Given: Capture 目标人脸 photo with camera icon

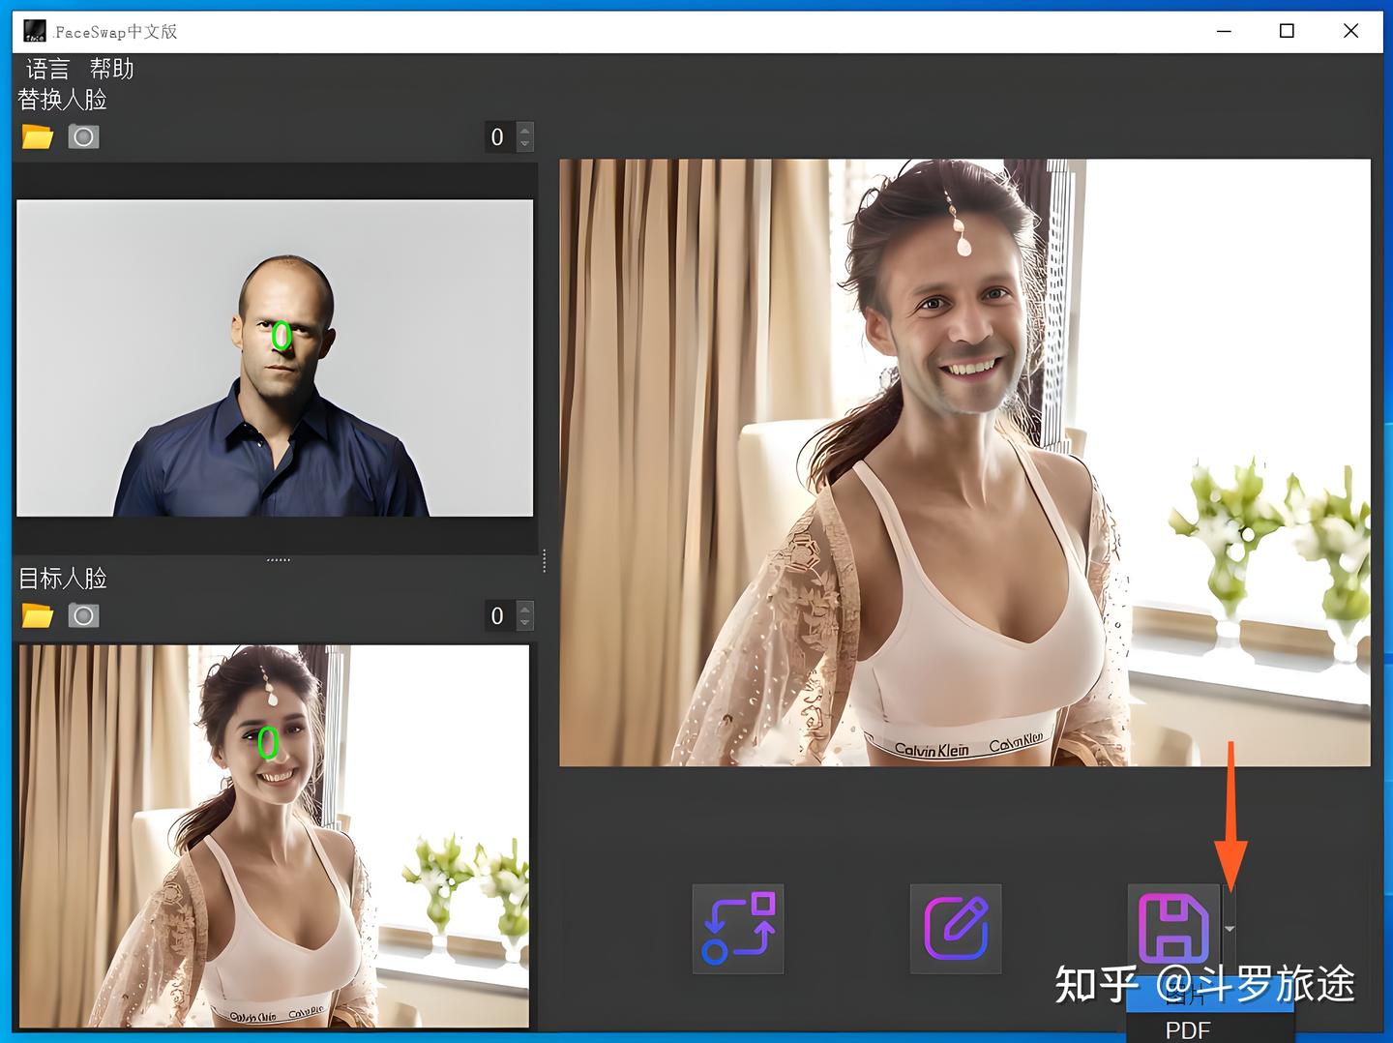Looking at the screenshot, I should pos(83,615).
